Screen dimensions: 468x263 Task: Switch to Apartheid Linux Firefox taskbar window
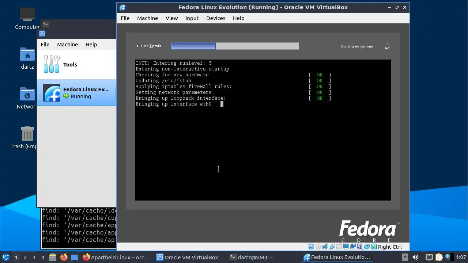pos(116,258)
